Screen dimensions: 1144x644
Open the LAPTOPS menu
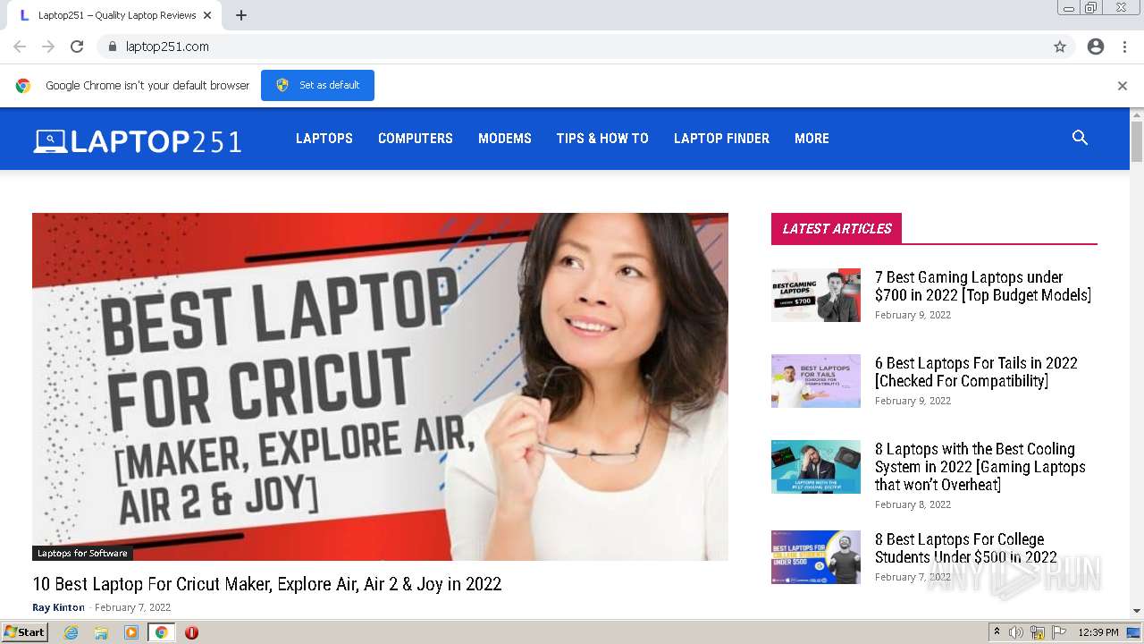(x=324, y=139)
